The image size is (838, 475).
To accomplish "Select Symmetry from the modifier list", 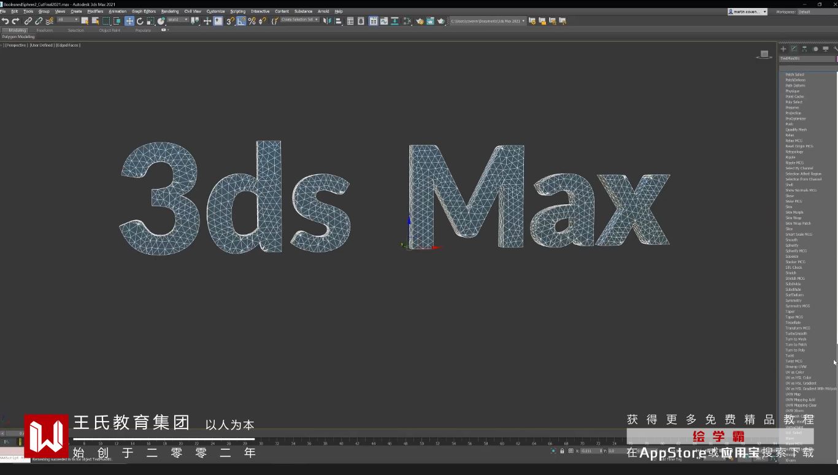I will (x=794, y=301).
